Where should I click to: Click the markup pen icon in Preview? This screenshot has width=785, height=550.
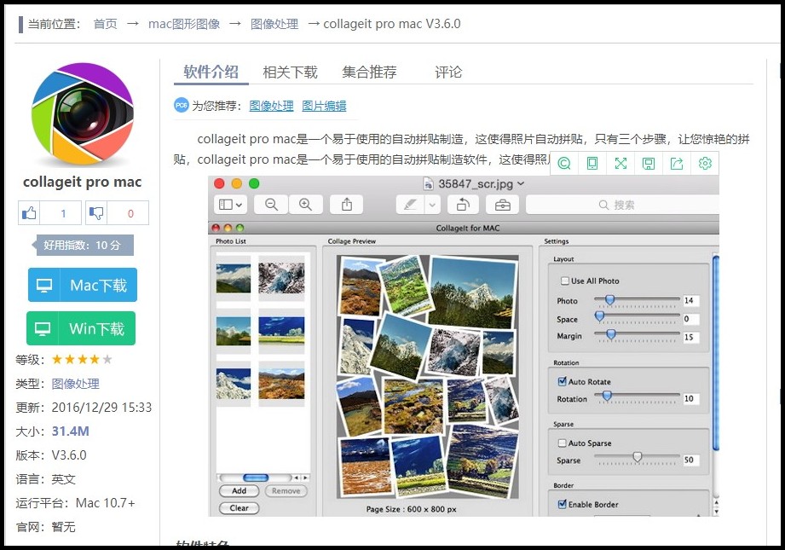click(x=410, y=205)
